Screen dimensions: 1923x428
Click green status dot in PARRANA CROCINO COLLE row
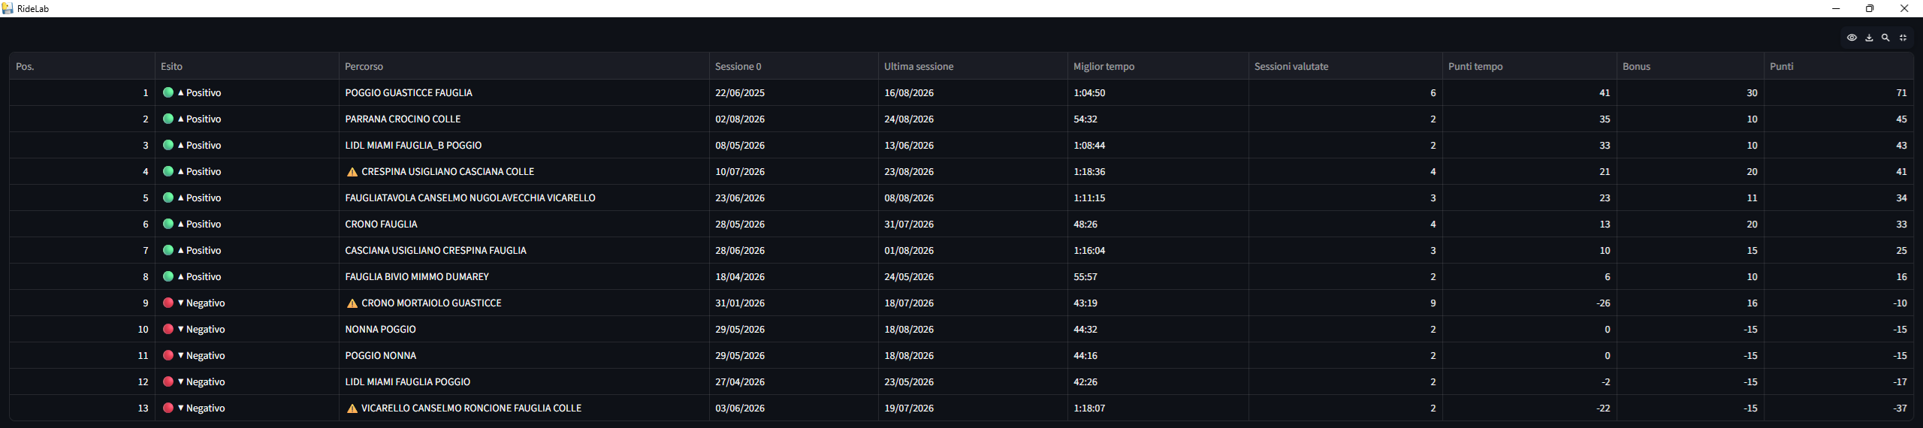point(168,119)
